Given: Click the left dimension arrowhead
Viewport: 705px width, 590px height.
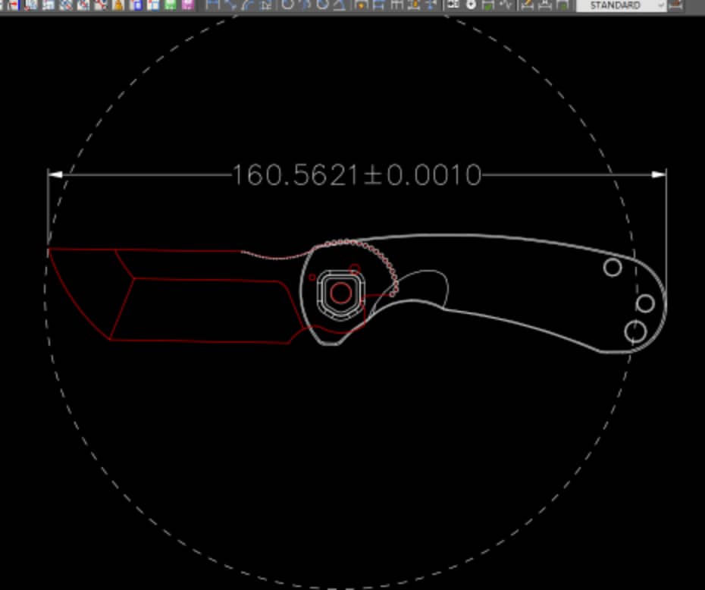Looking at the screenshot, I should click(55, 174).
